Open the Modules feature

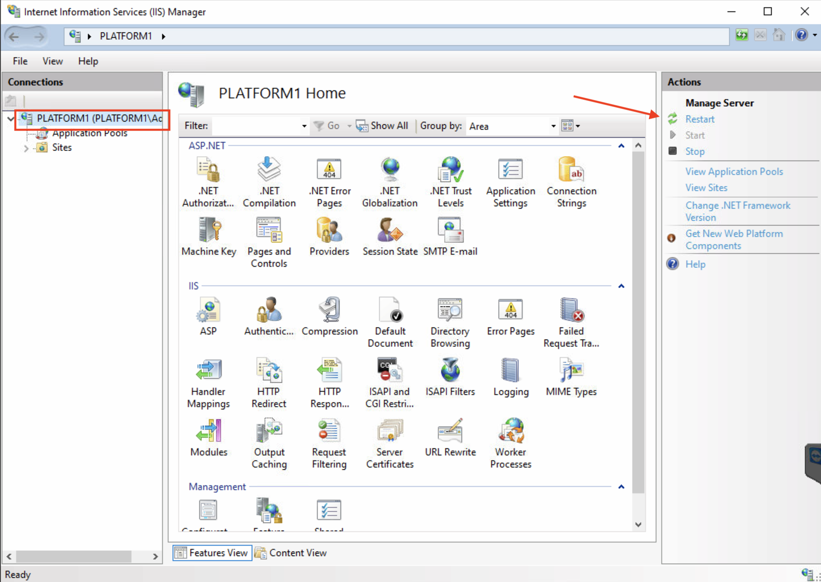click(x=208, y=438)
